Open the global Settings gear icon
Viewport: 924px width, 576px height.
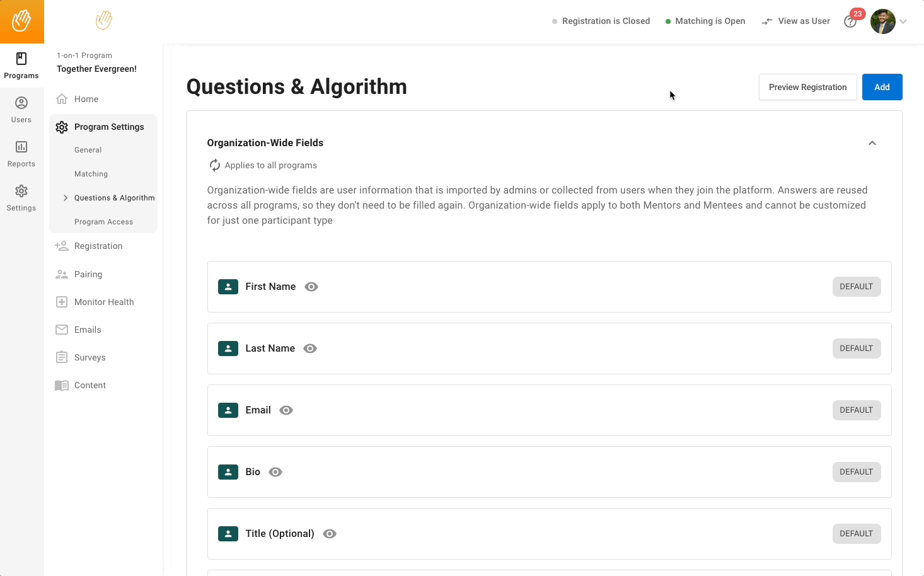click(x=21, y=198)
